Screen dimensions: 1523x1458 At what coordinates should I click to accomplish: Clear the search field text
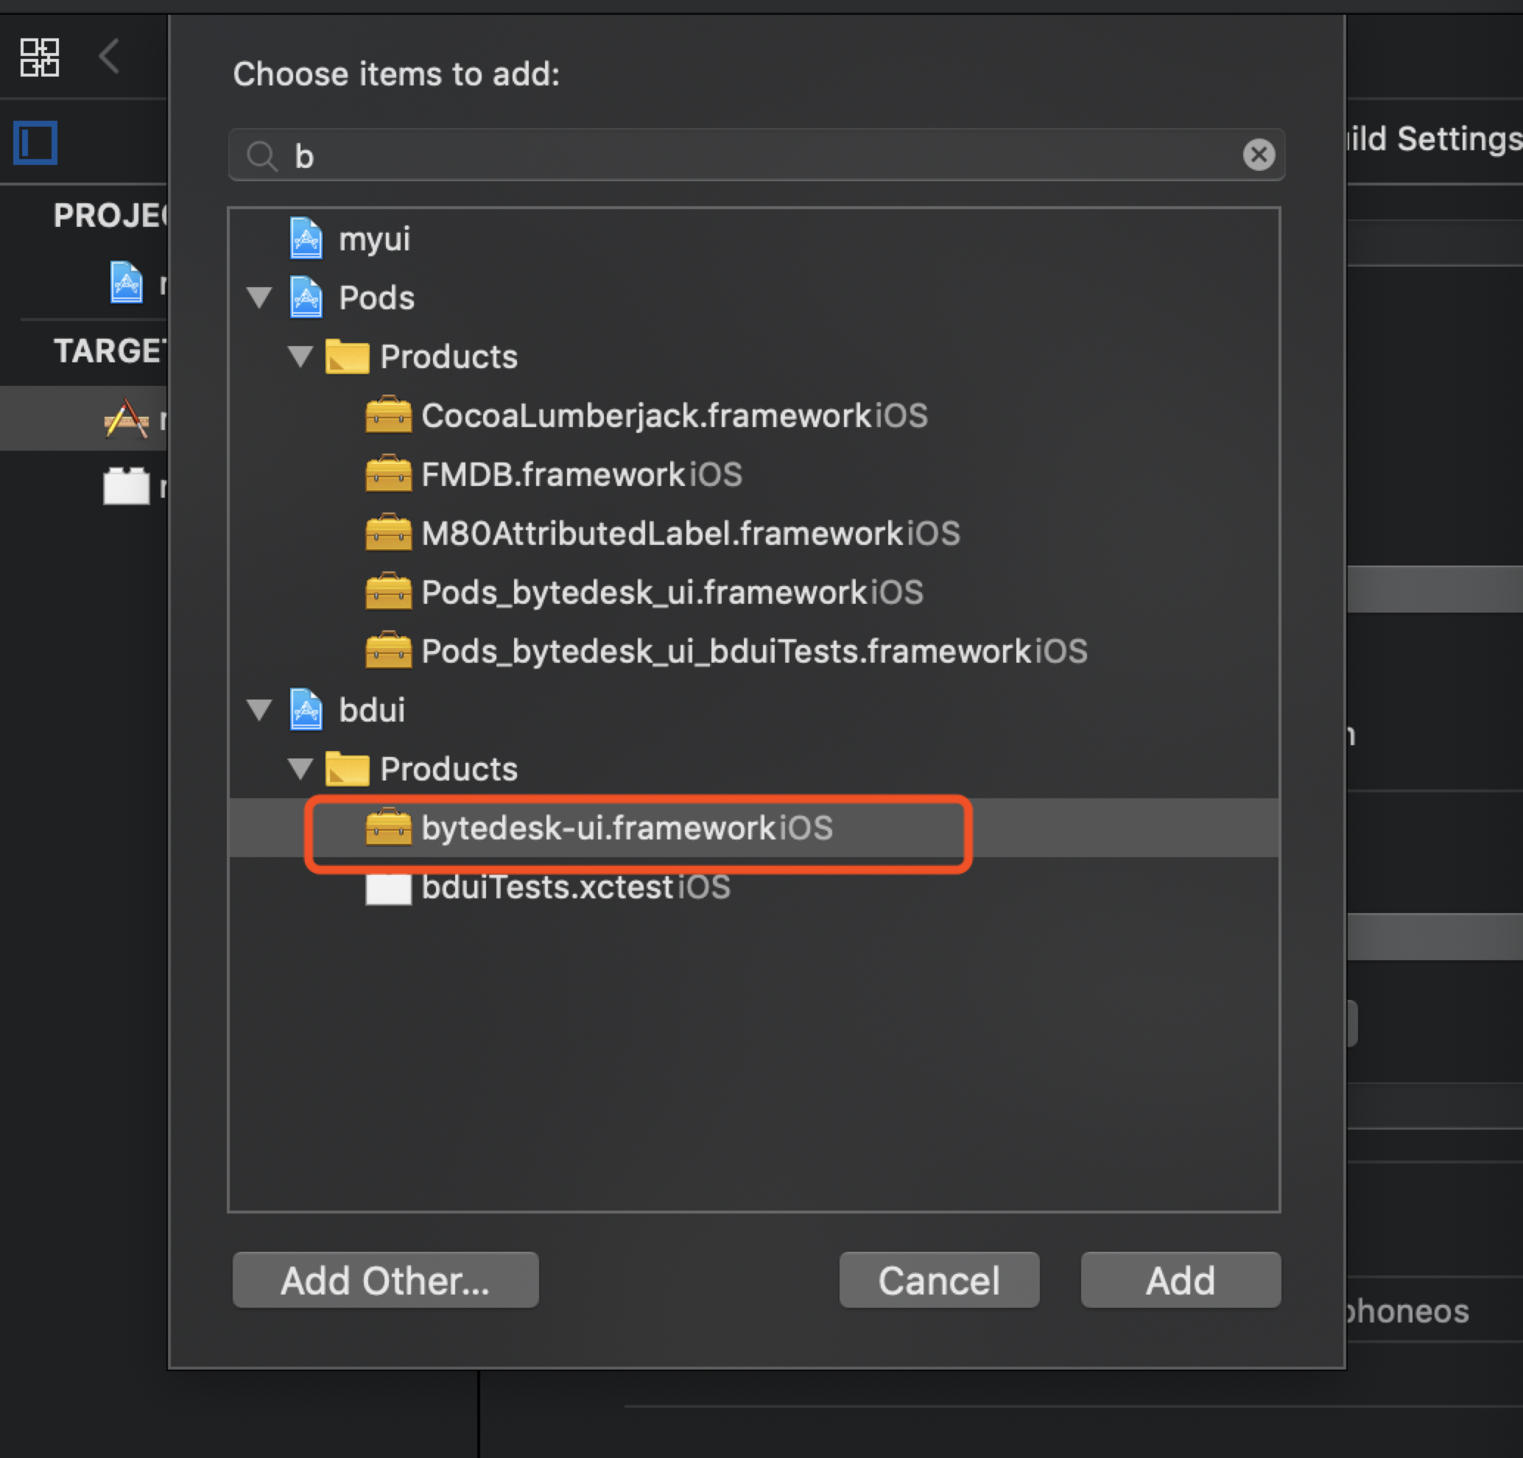(x=1258, y=155)
